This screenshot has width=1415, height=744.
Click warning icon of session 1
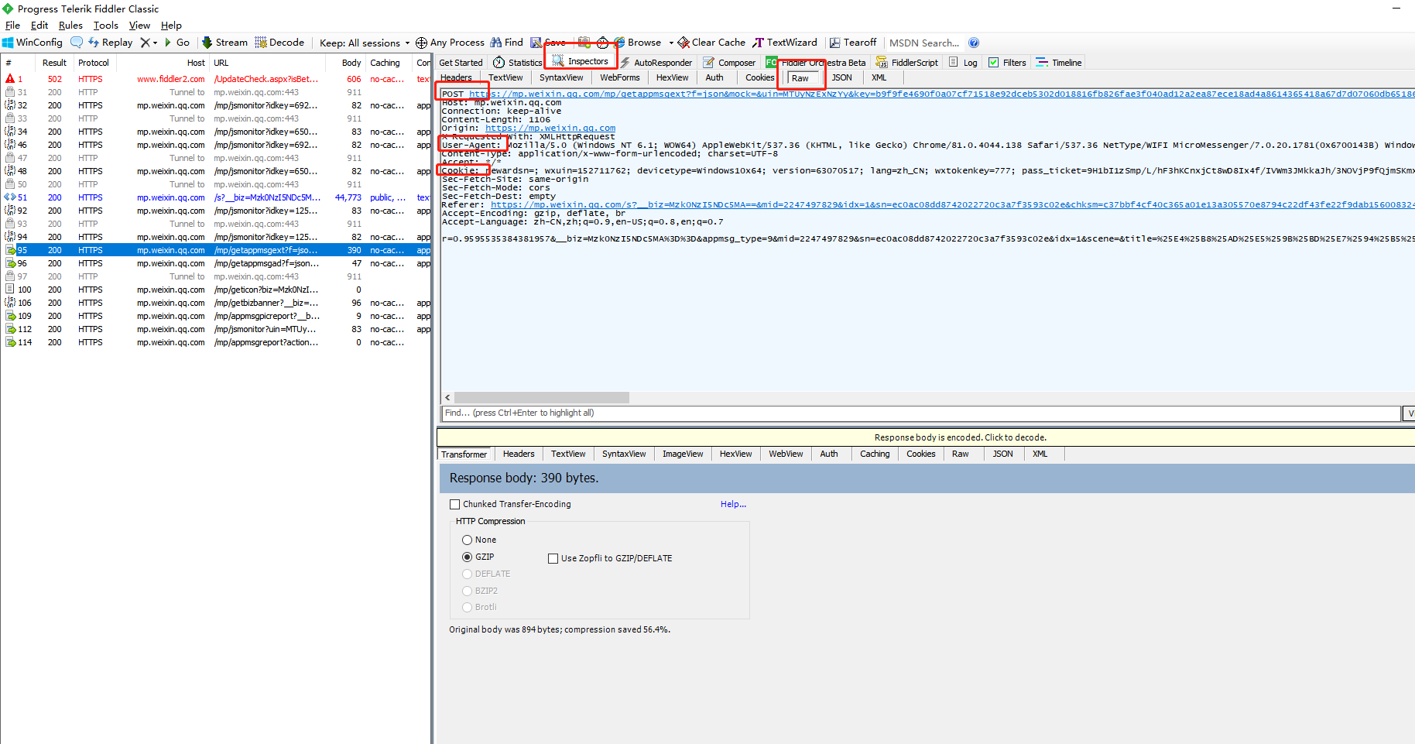(x=10, y=79)
